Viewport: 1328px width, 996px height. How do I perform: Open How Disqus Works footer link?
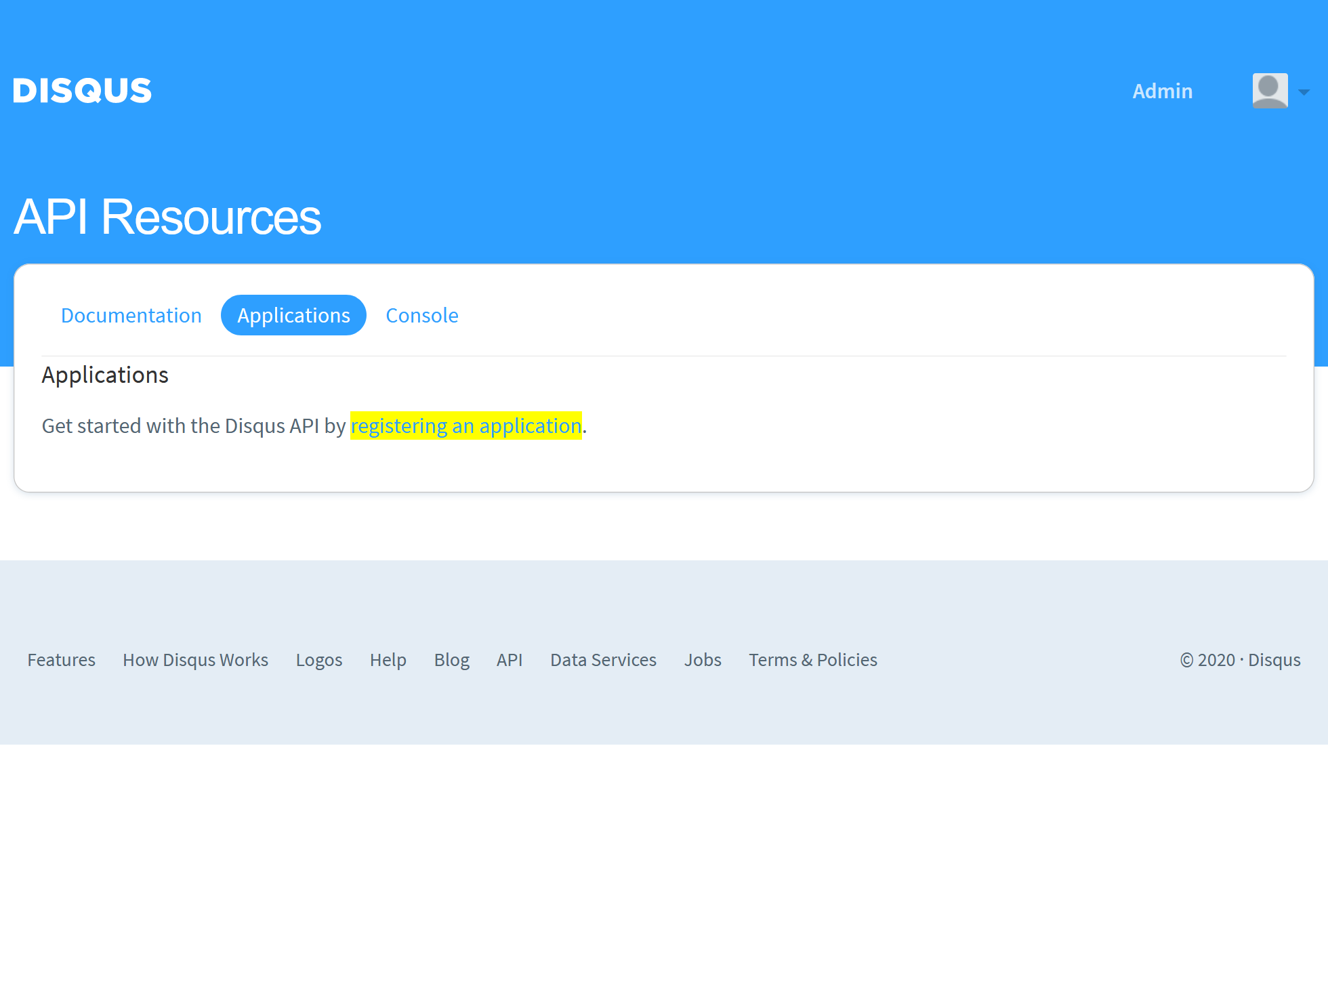(x=195, y=659)
